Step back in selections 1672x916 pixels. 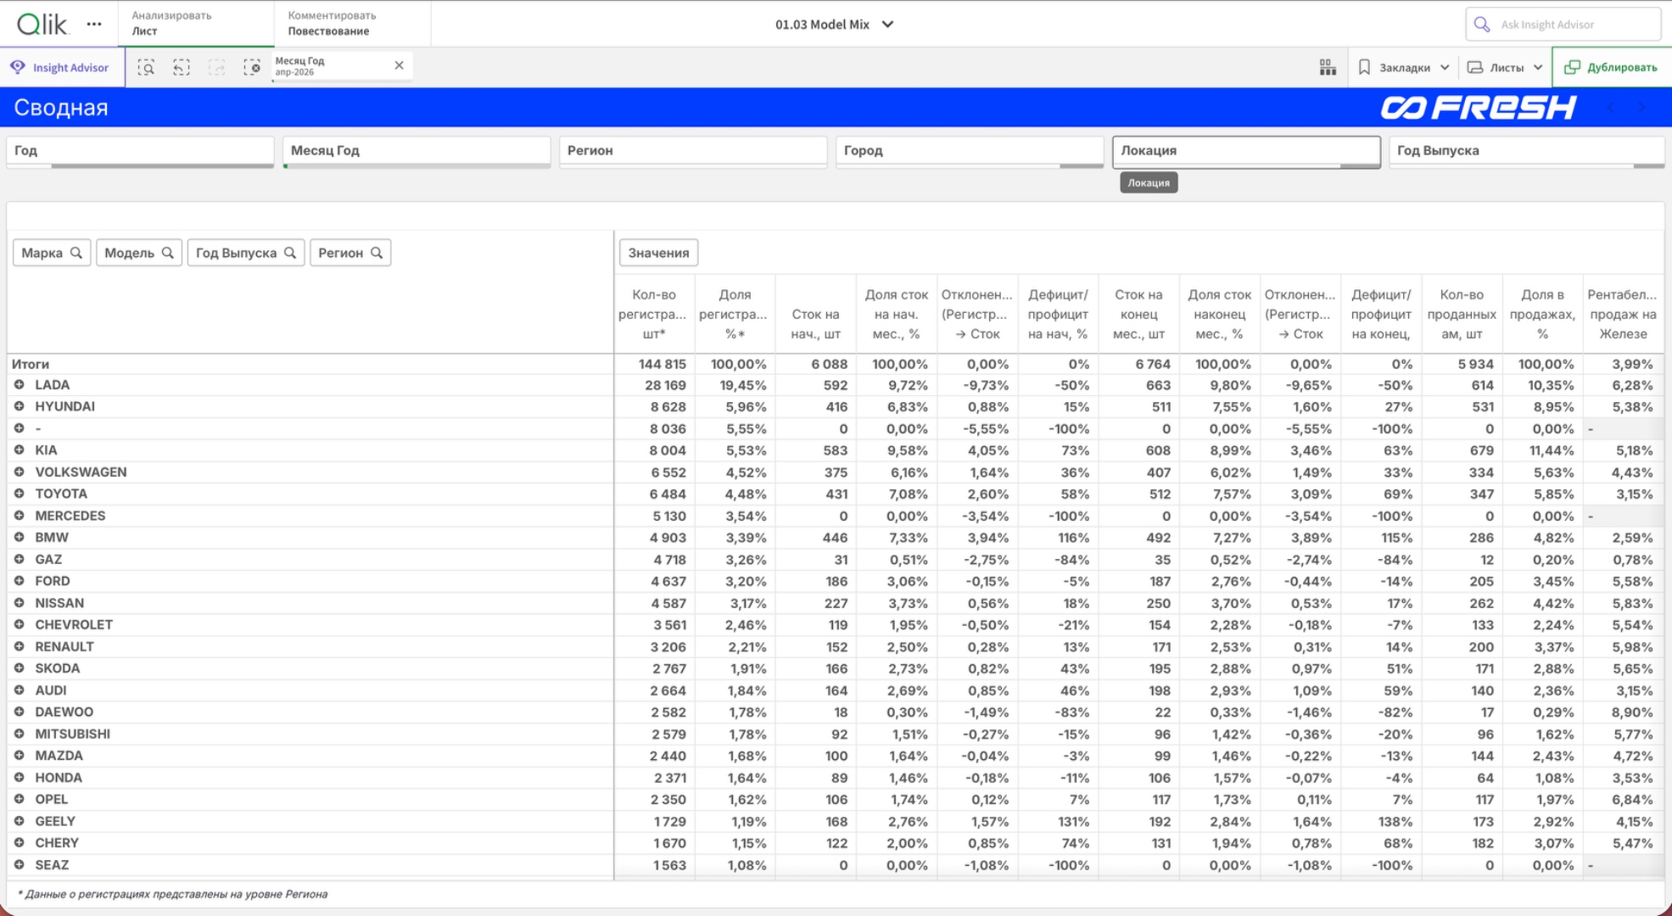(x=182, y=68)
